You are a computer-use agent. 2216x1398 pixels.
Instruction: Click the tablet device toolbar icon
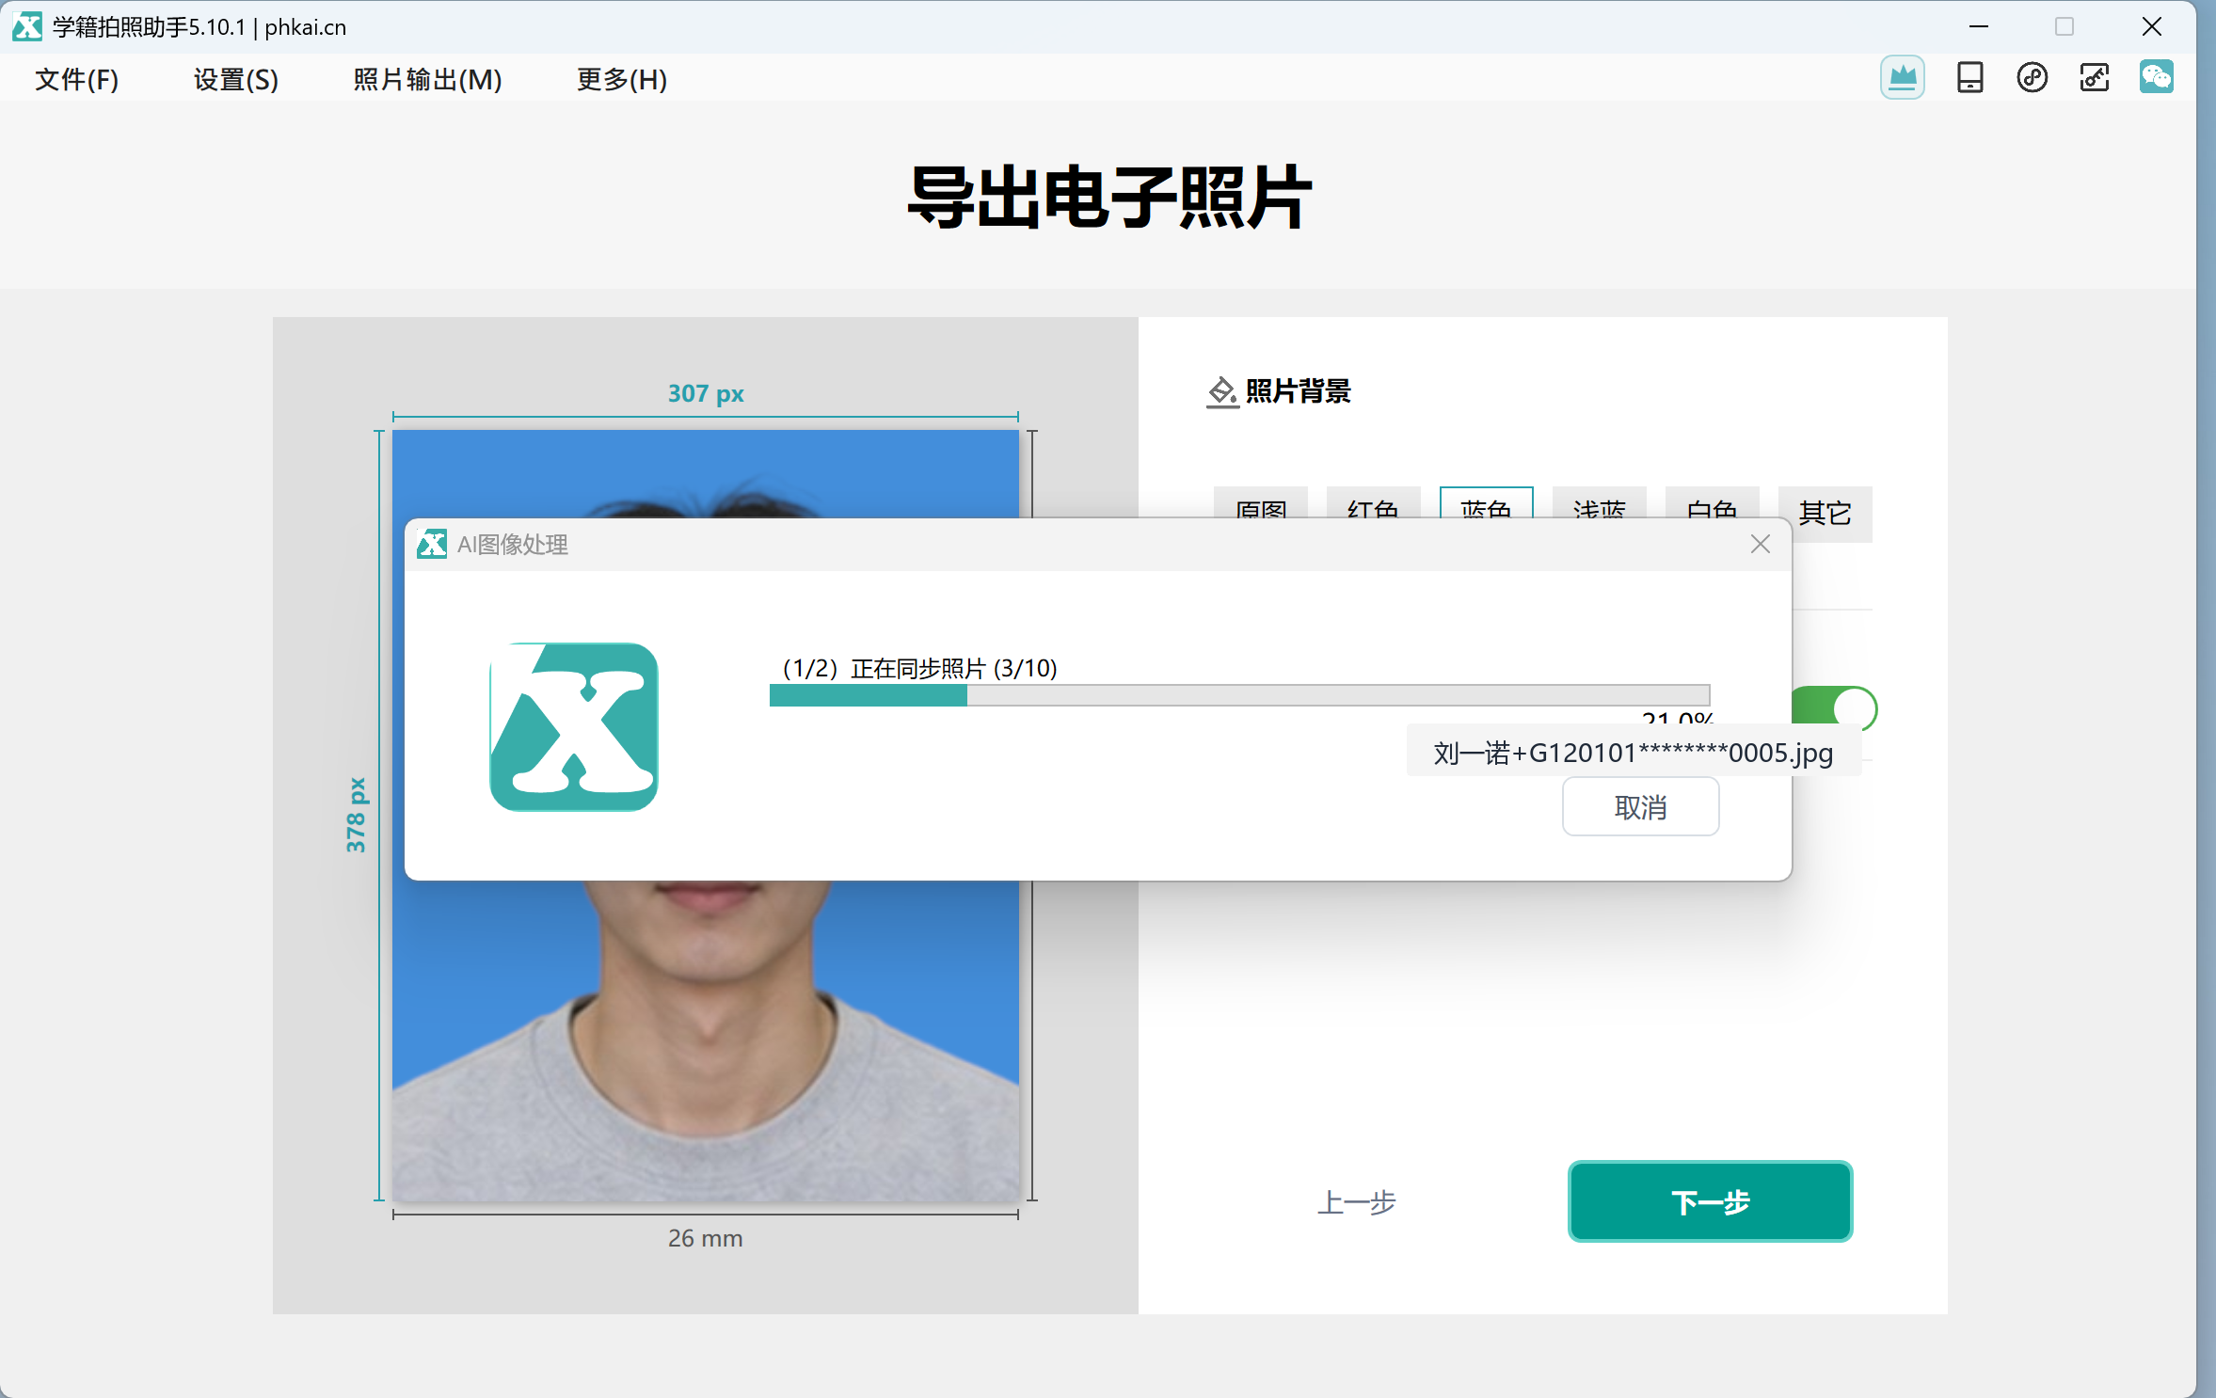click(1969, 77)
